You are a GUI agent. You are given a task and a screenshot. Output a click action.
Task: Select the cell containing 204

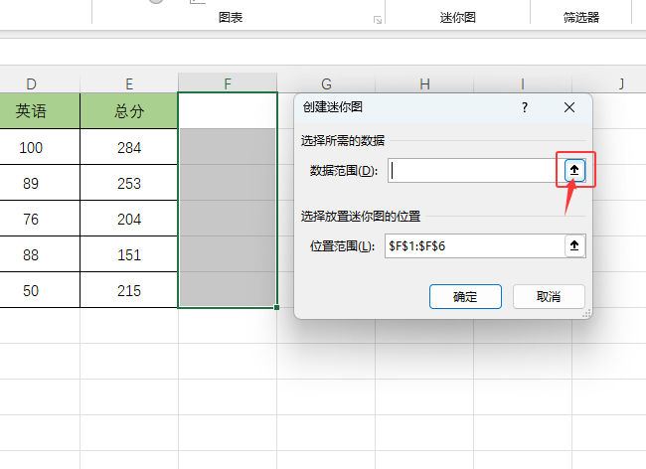tap(129, 219)
